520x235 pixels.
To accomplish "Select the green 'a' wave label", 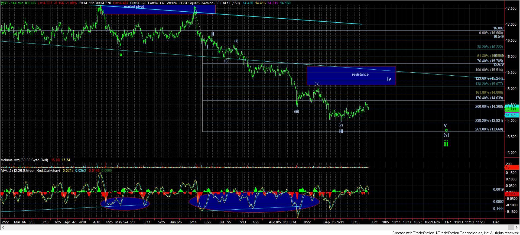I will (121, 55).
